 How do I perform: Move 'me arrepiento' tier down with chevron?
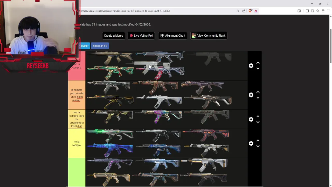tap(258, 122)
